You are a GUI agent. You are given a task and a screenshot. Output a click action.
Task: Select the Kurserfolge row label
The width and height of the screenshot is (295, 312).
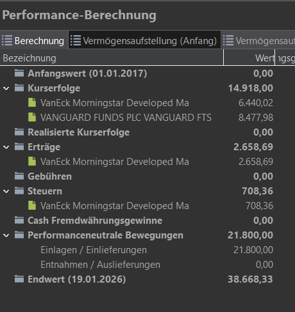point(54,88)
